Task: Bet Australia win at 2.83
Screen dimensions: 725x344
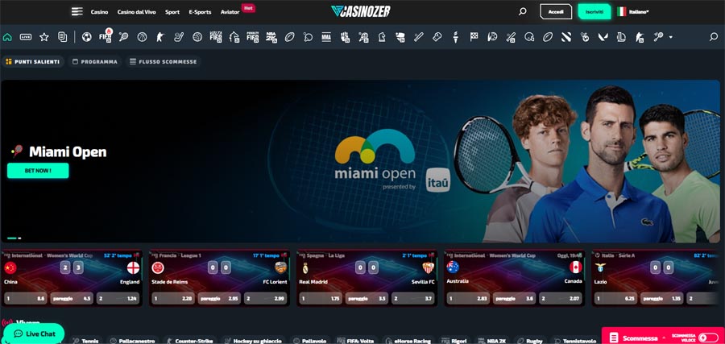Action: click(468, 299)
